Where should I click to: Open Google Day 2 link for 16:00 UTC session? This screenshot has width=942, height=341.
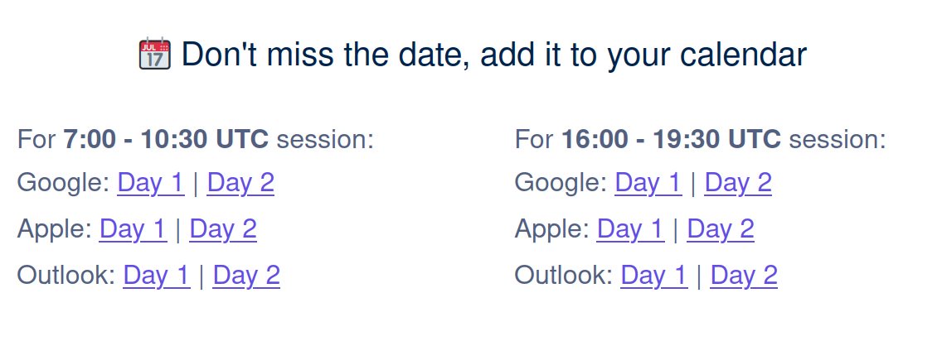click(x=738, y=183)
